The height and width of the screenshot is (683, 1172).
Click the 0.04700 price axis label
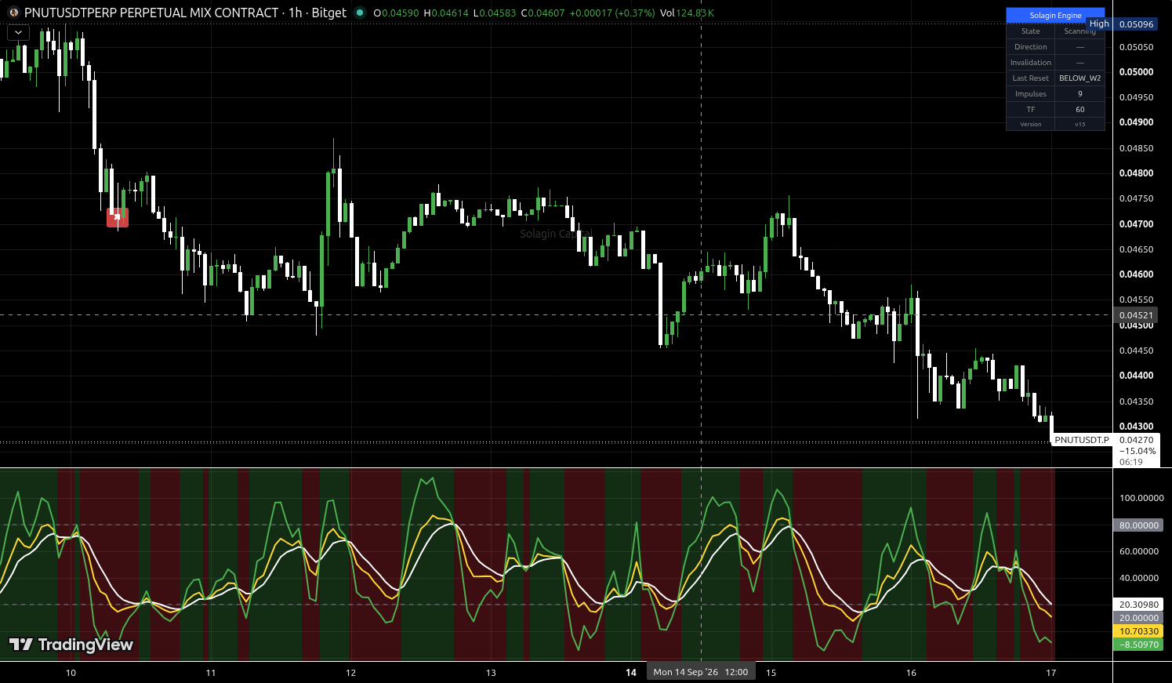tap(1136, 224)
